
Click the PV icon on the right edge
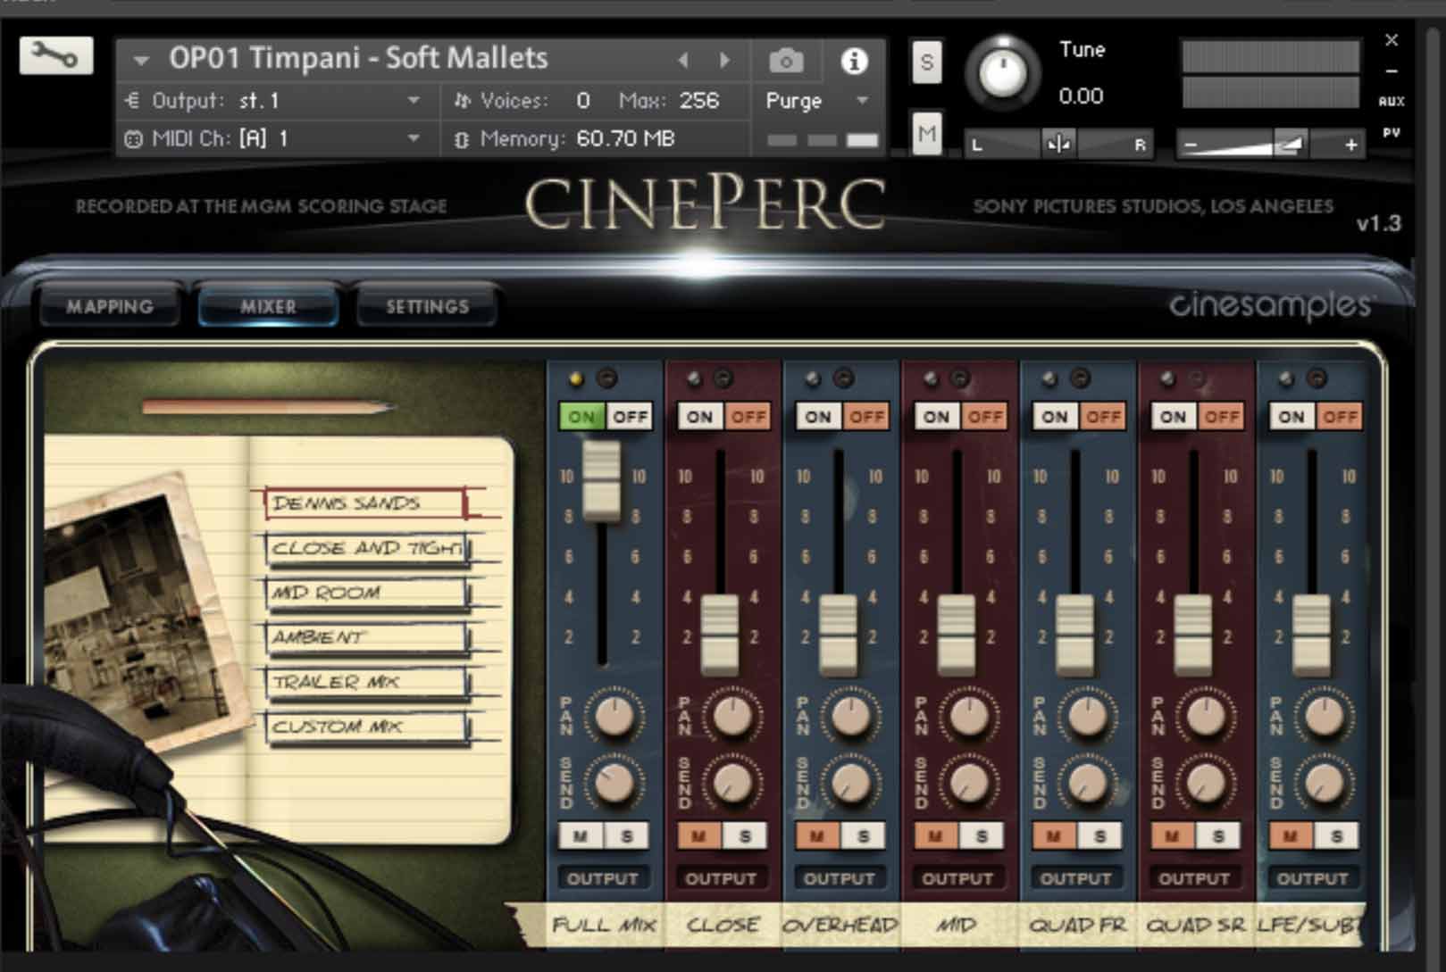coord(1390,132)
